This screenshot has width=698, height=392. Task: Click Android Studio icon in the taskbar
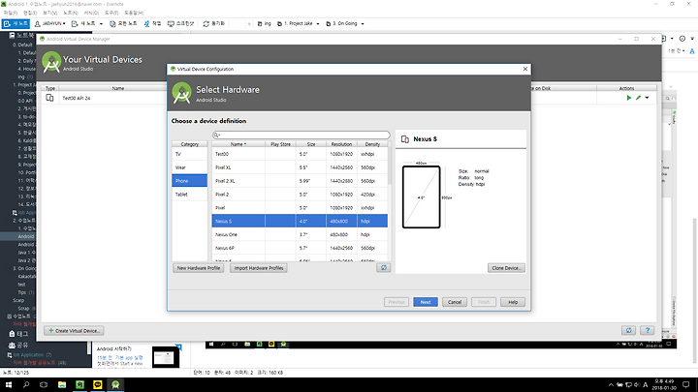[115, 385]
